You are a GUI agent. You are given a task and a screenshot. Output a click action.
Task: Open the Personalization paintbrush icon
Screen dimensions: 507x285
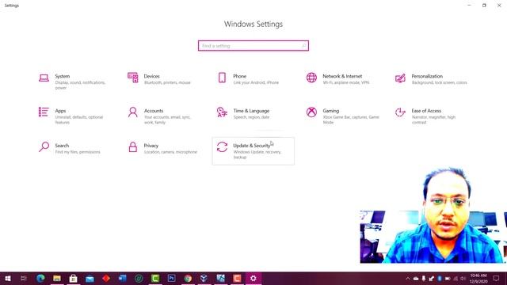click(400, 78)
